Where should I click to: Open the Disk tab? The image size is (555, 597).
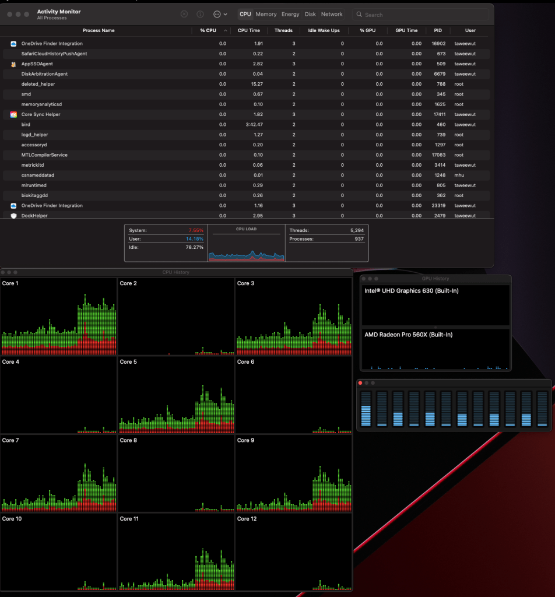[310, 14]
